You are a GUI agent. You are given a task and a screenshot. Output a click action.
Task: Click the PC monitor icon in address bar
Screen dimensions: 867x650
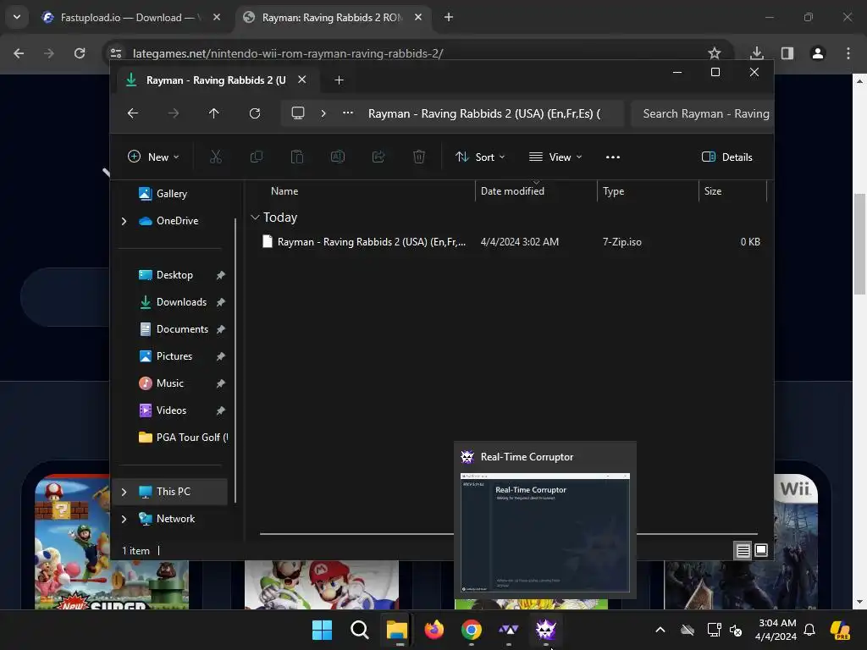coord(298,113)
